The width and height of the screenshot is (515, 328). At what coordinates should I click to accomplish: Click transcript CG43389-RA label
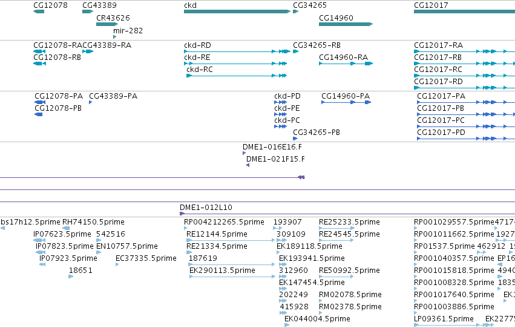(107, 45)
